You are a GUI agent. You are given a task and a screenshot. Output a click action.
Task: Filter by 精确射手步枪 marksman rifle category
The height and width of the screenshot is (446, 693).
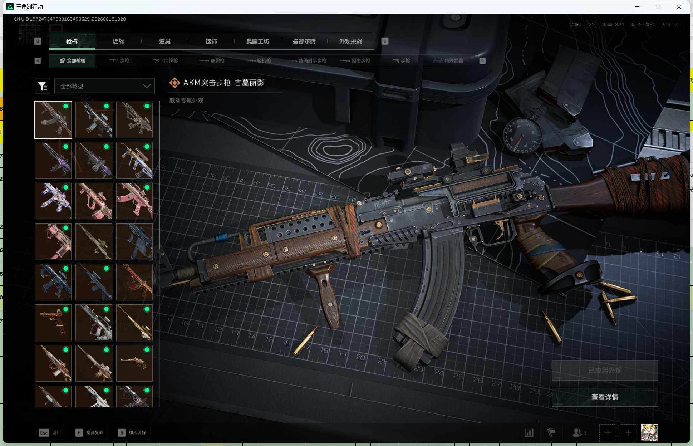[306, 61]
